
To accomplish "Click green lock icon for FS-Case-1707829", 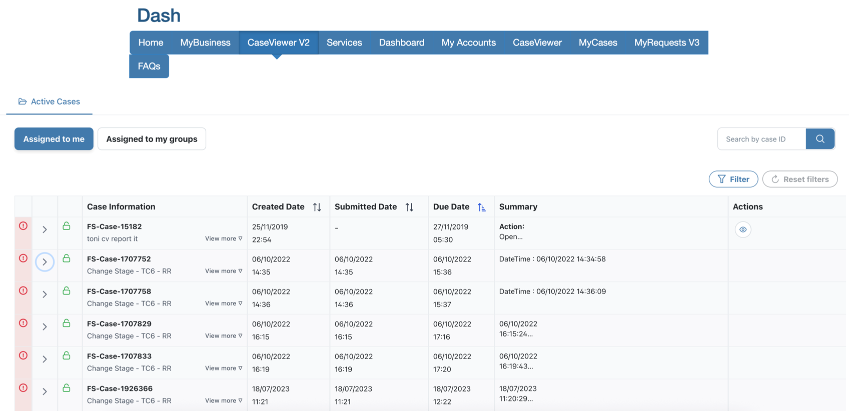I will click(67, 323).
